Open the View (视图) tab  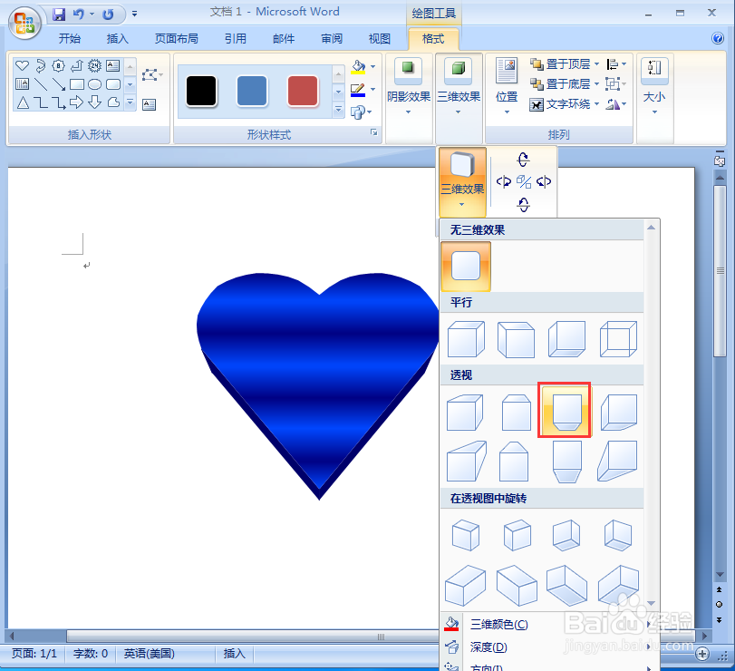379,38
